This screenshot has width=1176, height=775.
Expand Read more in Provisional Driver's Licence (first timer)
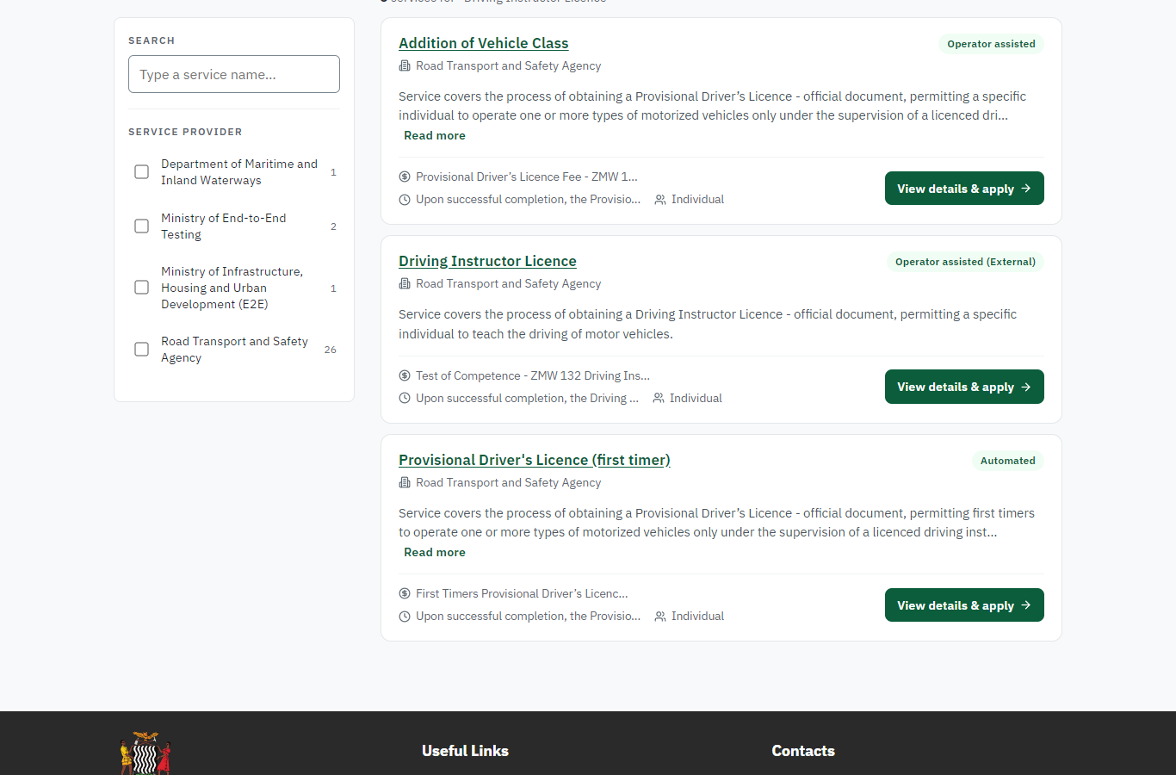click(435, 553)
